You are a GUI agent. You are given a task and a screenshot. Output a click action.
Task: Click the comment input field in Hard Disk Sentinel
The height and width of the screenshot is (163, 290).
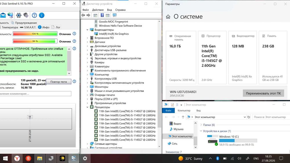pos(35,94)
